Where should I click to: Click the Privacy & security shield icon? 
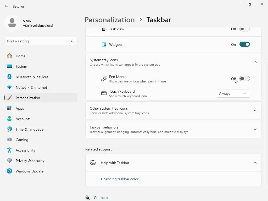coord(9,161)
